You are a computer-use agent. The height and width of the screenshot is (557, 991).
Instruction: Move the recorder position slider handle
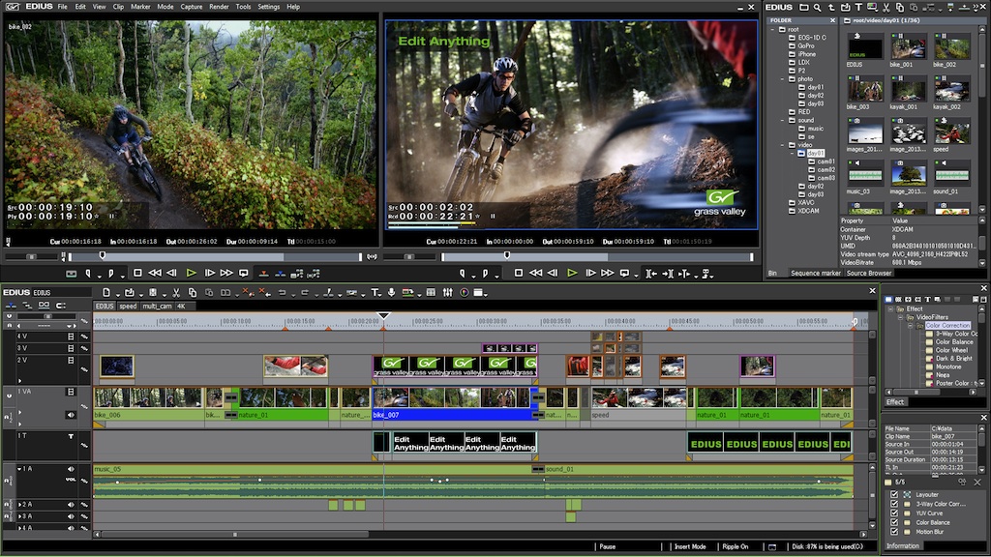pyautogui.click(x=507, y=255)
